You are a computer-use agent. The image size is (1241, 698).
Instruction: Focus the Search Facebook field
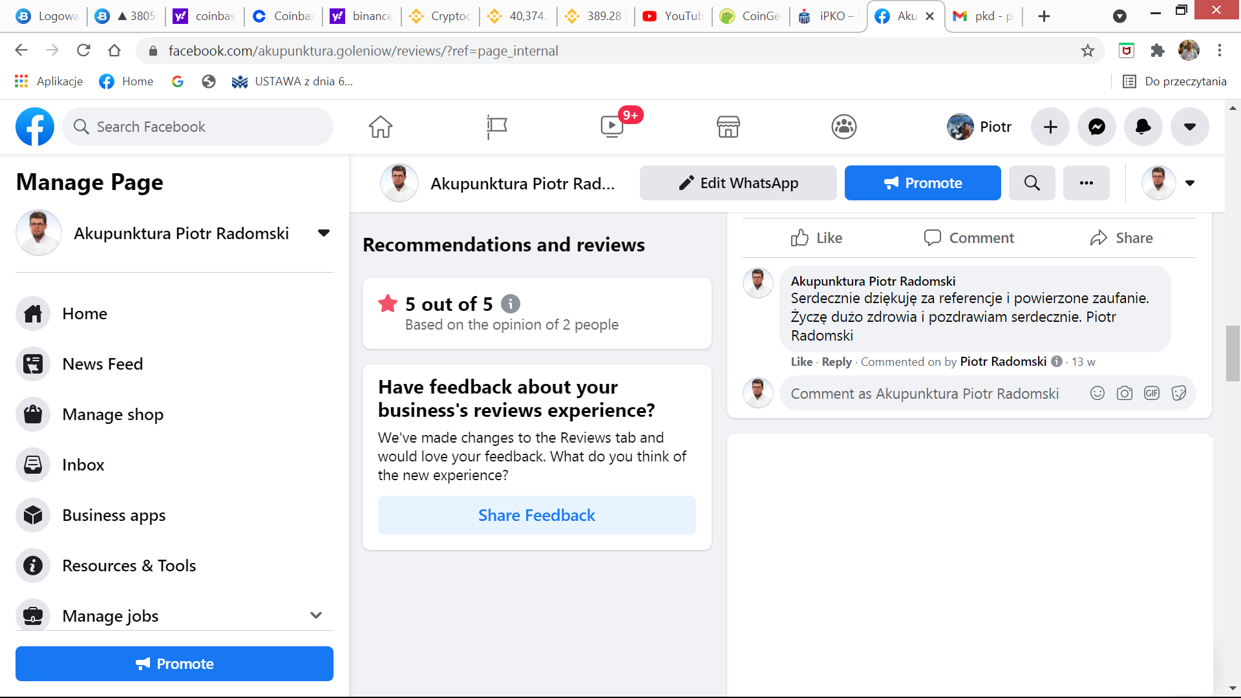click(x=198, y=127)
